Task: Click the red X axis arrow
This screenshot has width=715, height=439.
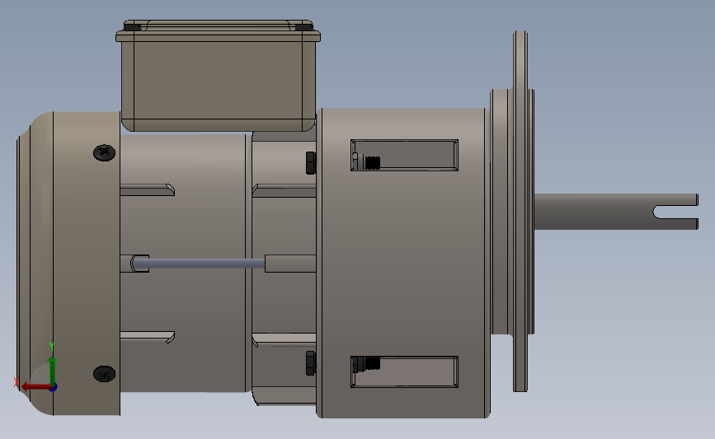Action: pos(35,386)
